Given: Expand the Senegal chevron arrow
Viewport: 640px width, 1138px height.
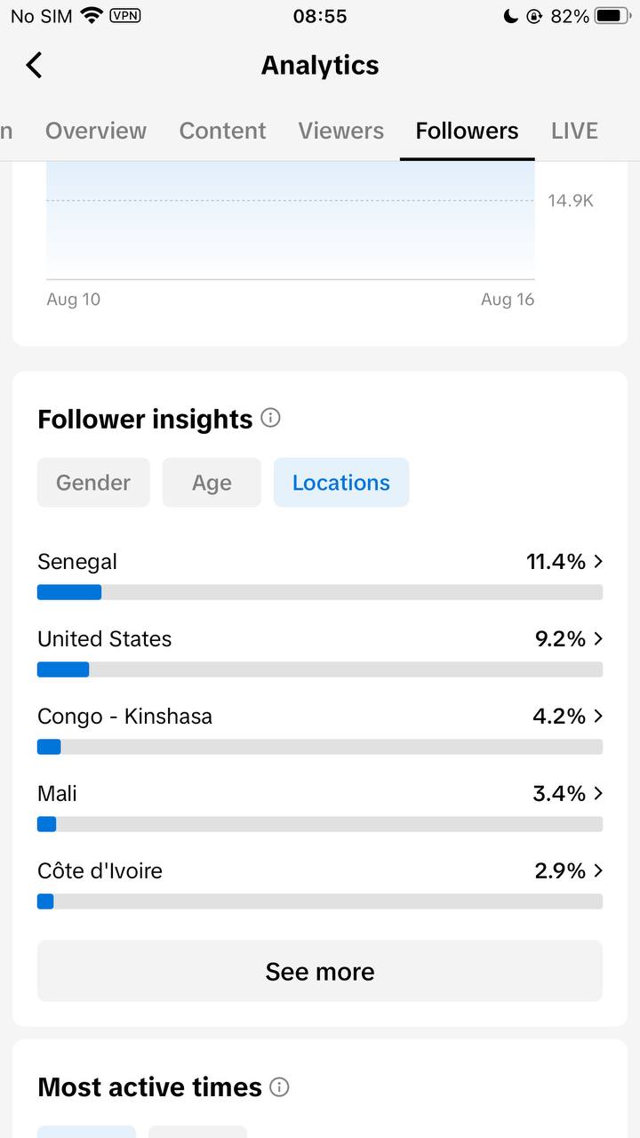Looking at the screenshot, I should point(598,561).
